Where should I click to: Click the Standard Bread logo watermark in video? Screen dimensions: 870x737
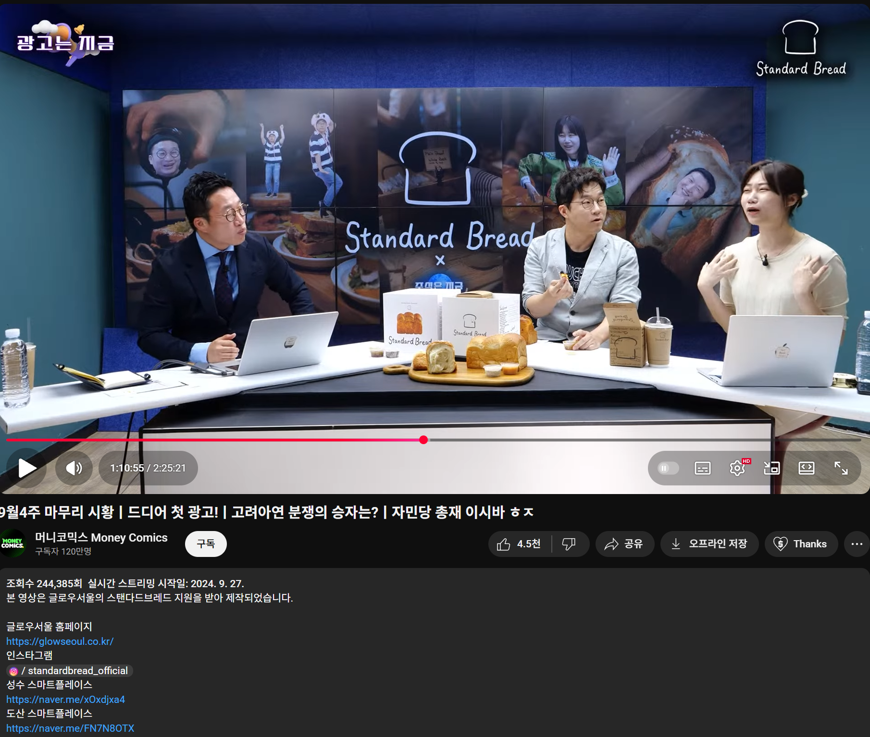pyautogui.click(x=801, y=48)
